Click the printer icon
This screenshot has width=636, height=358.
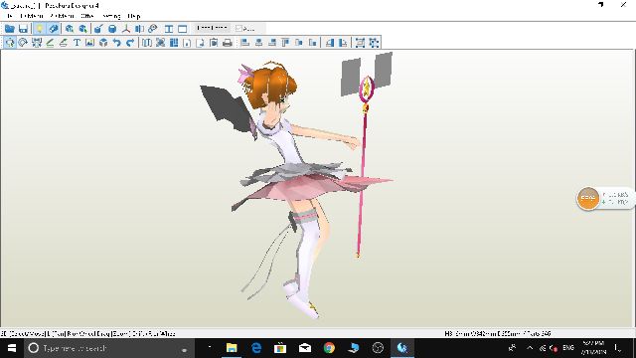[x=228, y=42]
